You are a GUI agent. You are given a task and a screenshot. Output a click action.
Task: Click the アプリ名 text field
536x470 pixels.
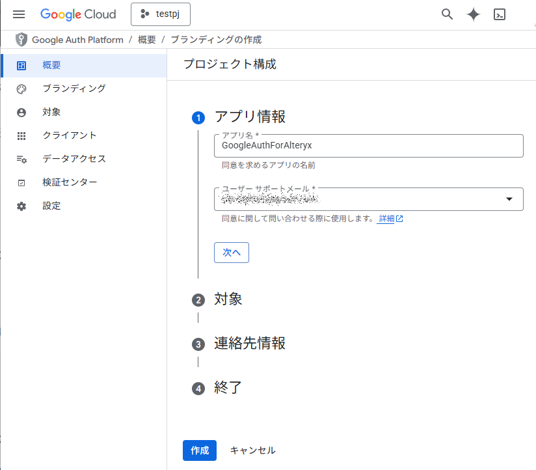click(368, 146)
